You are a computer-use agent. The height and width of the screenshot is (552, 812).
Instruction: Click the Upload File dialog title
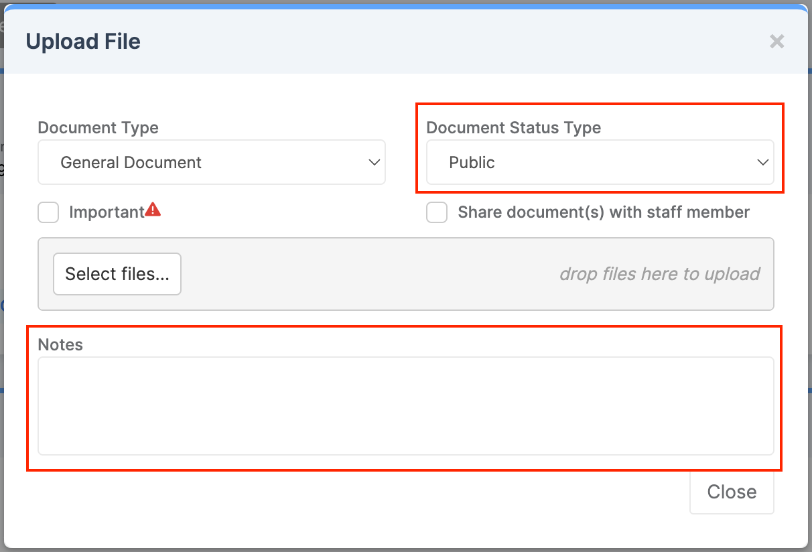(x=82, y=41)
